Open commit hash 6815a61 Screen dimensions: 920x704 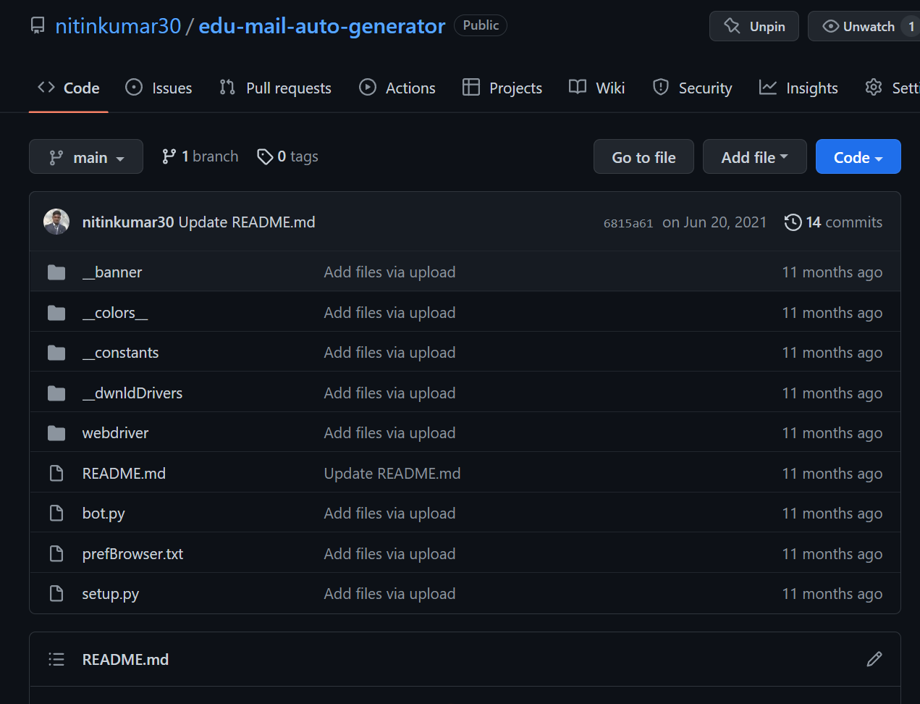(628, 223)
